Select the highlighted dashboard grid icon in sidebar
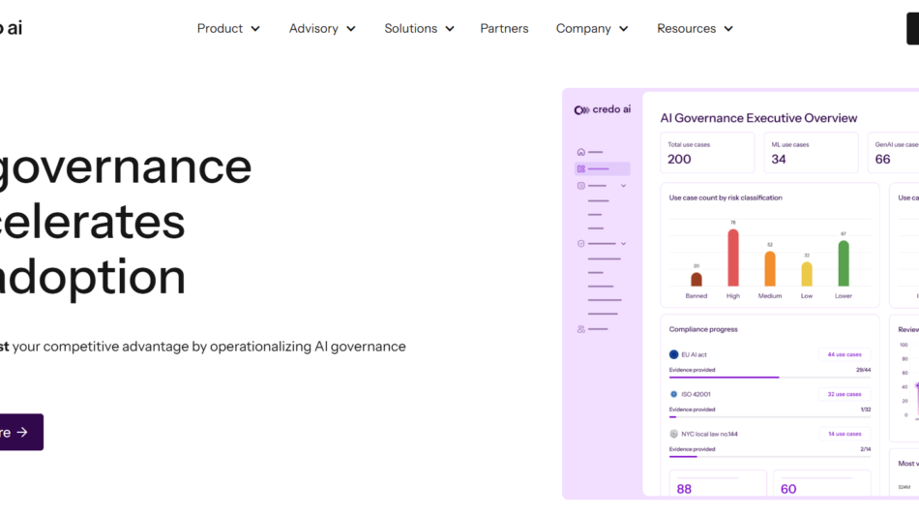 [580, 168]
